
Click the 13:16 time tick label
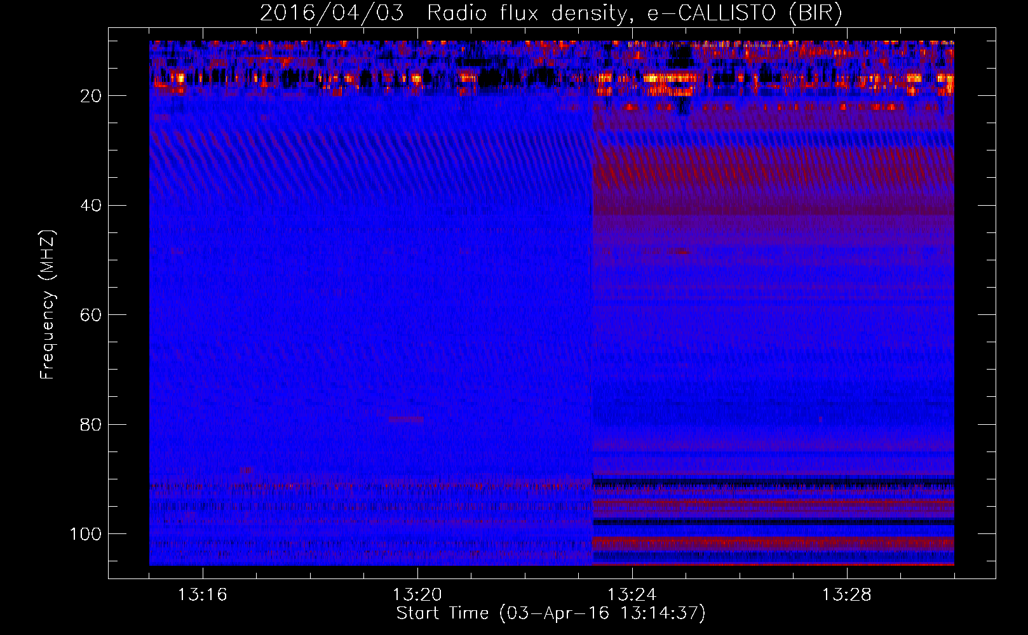tap(203, 595)
